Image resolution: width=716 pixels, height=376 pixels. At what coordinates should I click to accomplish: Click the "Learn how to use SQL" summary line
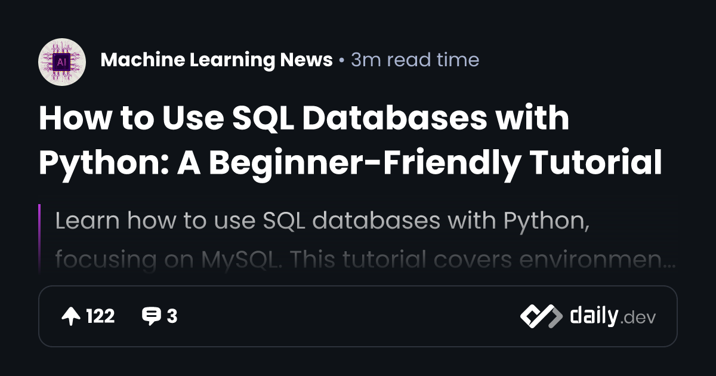coord(319,221)
